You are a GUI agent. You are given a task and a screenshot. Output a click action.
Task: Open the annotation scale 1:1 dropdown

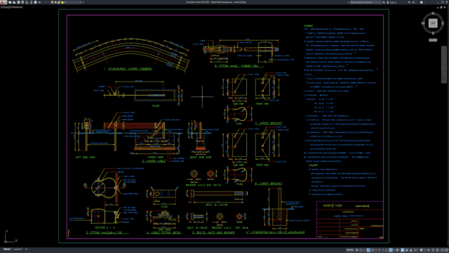point(416,250)
